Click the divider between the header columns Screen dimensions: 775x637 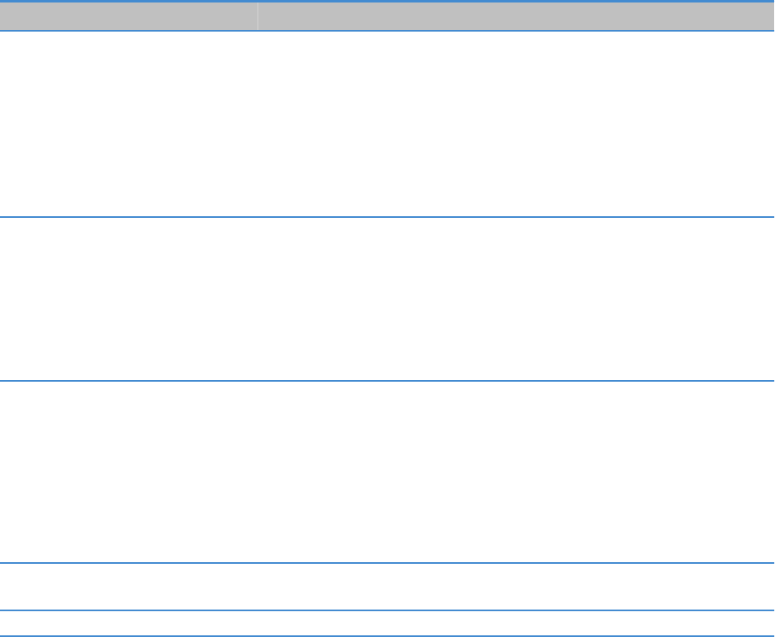[258, 16]
